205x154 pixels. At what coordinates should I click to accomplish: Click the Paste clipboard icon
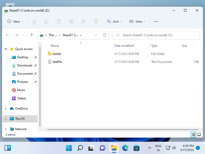pyautogui.click(x=59, y=22)
